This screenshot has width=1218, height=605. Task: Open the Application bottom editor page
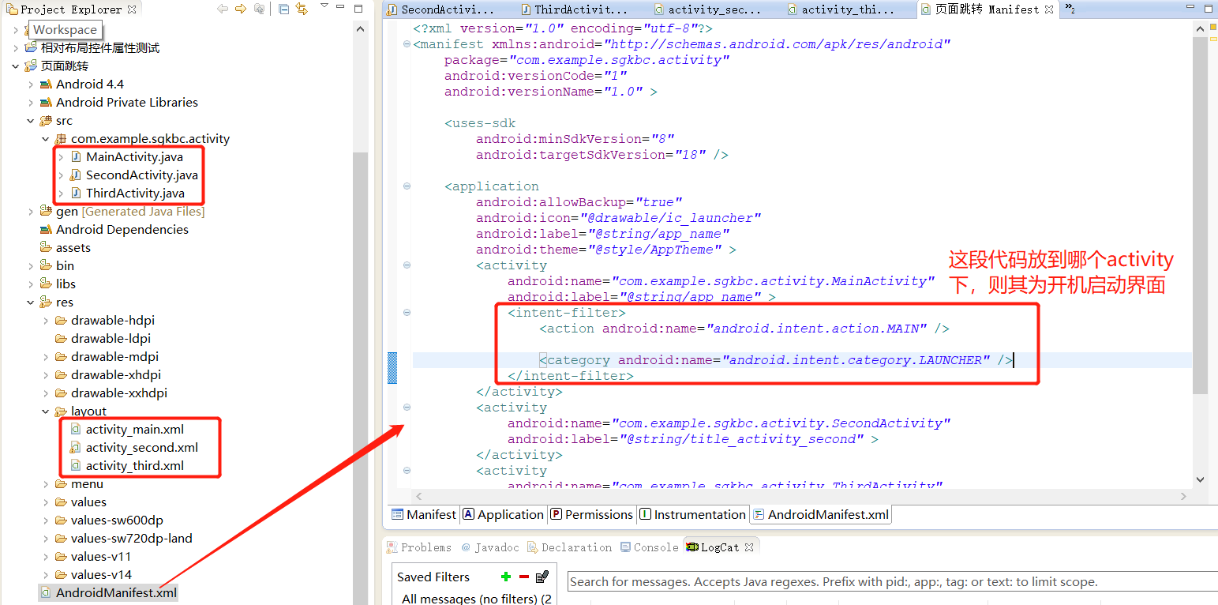[x=504, y=514]
